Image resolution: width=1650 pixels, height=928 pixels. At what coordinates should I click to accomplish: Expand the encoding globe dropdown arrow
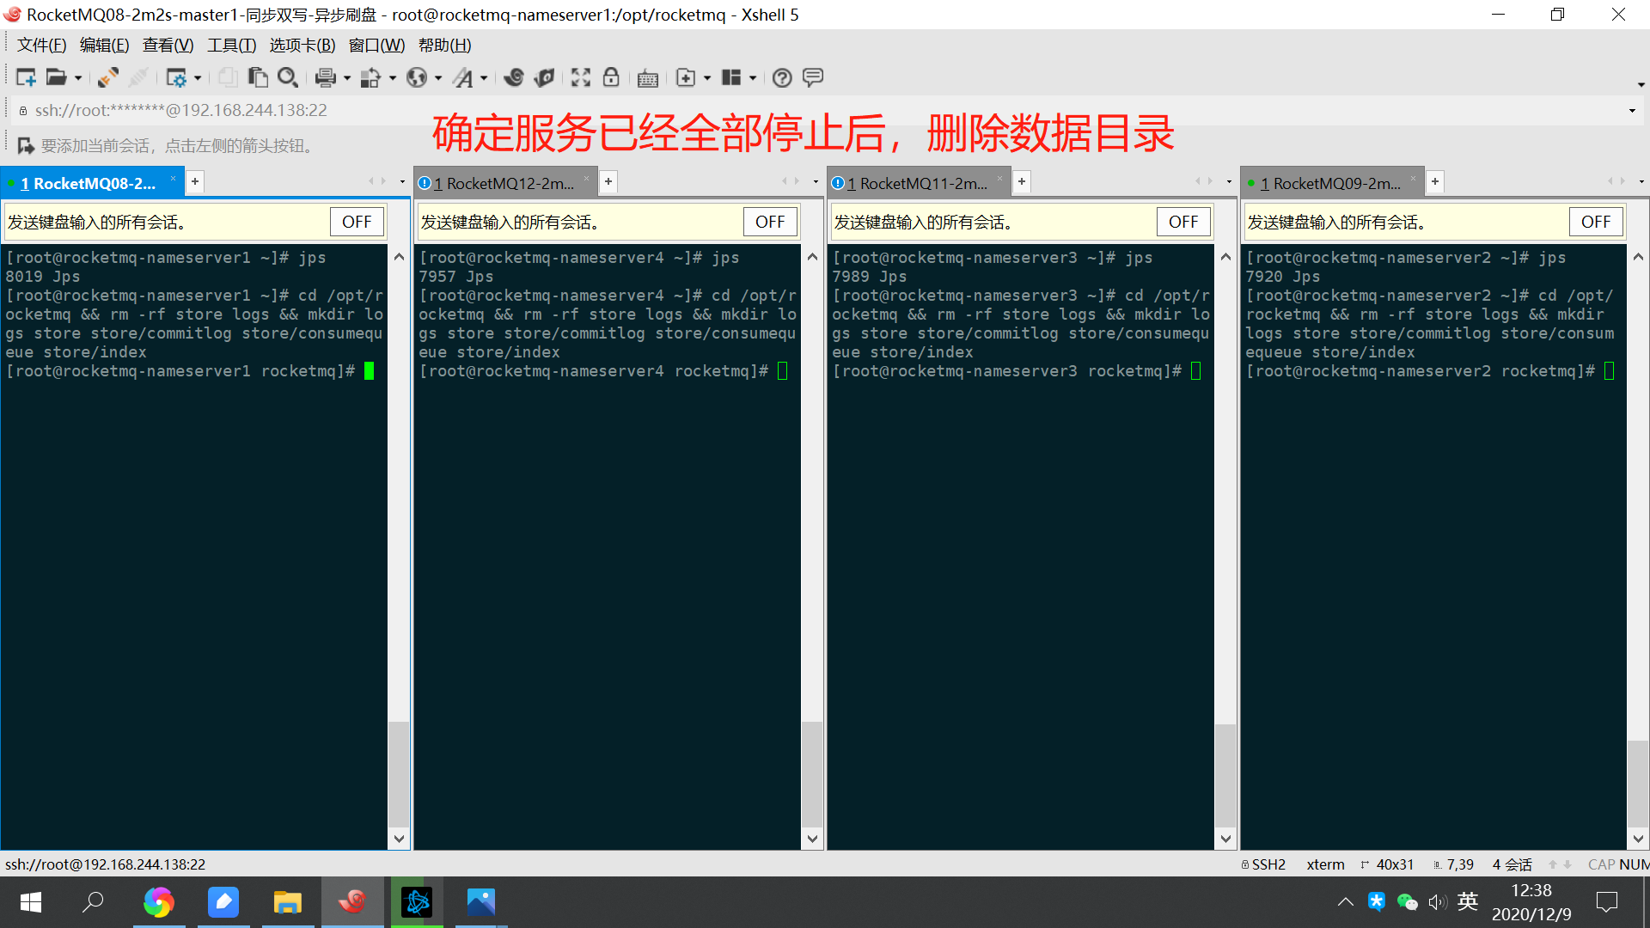(x=438, y=78)
